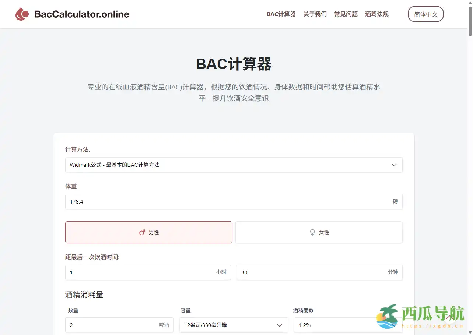Click the male gender symbol icon
473x335 pixels.
click(142, 232)
